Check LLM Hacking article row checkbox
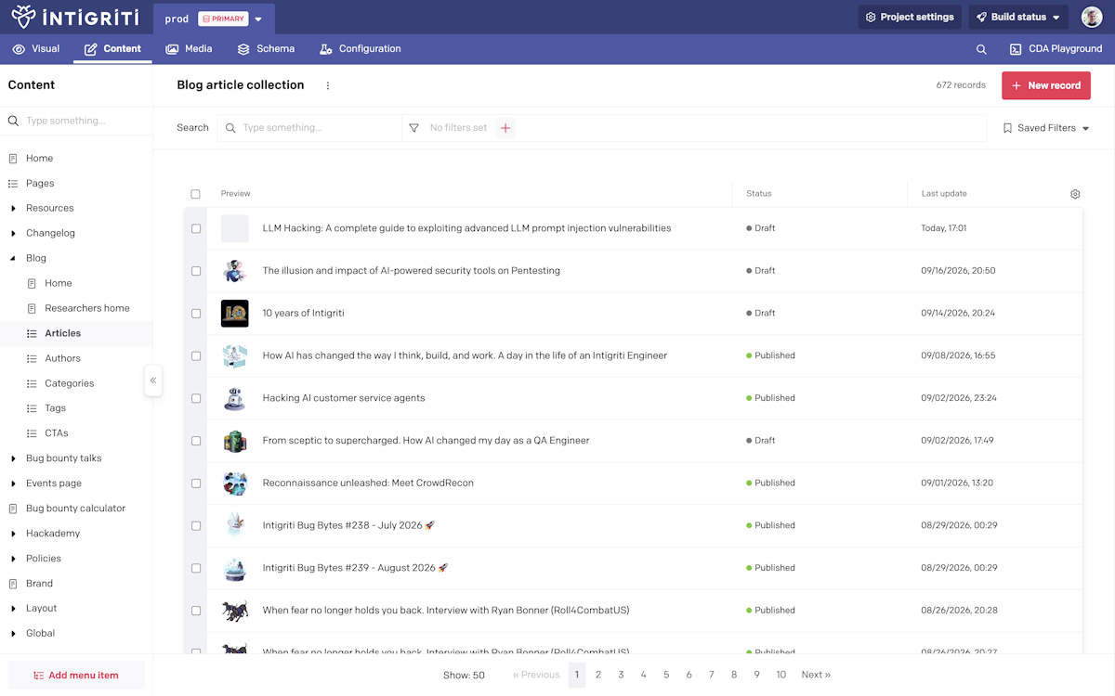1115x696 pixels. pos(196,228)
